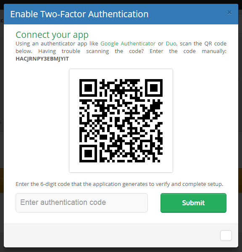This screenshot has height=252, width=242.
Task: Click the dimmed page backdrop below the dialog
Action: (121, 250)
